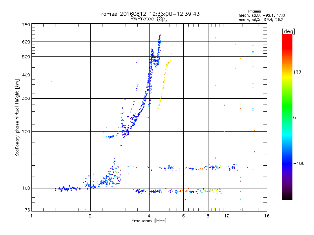The width and height of the screenshot is (314, 235).
Task: Click the '[deg]' colorbar unit label
Action: click(x=288, y=32)
